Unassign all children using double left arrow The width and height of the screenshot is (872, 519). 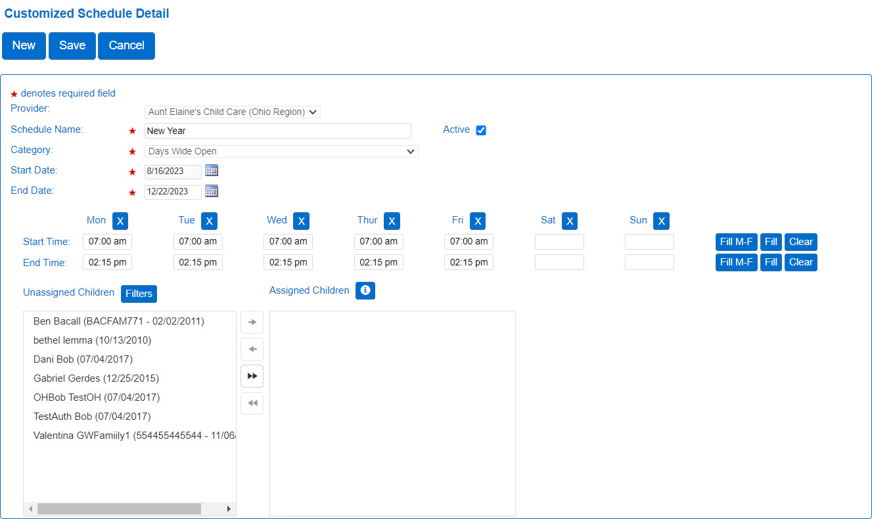pyautogui.click(x=252, y=403)
